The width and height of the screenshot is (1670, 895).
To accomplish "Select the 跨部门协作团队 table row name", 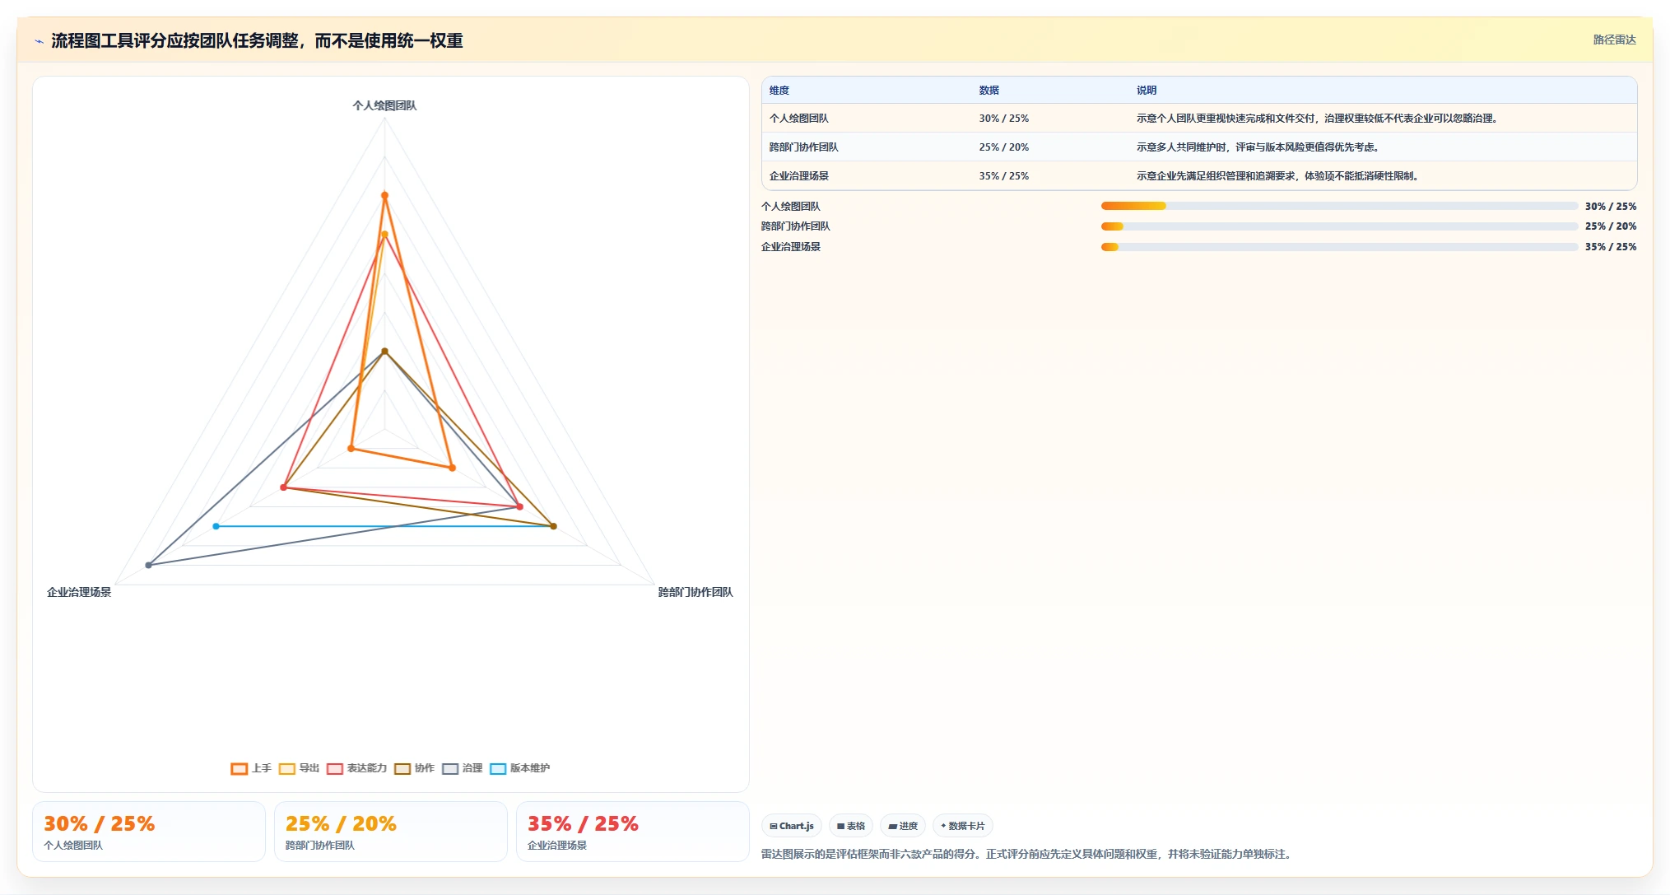I will [x=804, y=147].
